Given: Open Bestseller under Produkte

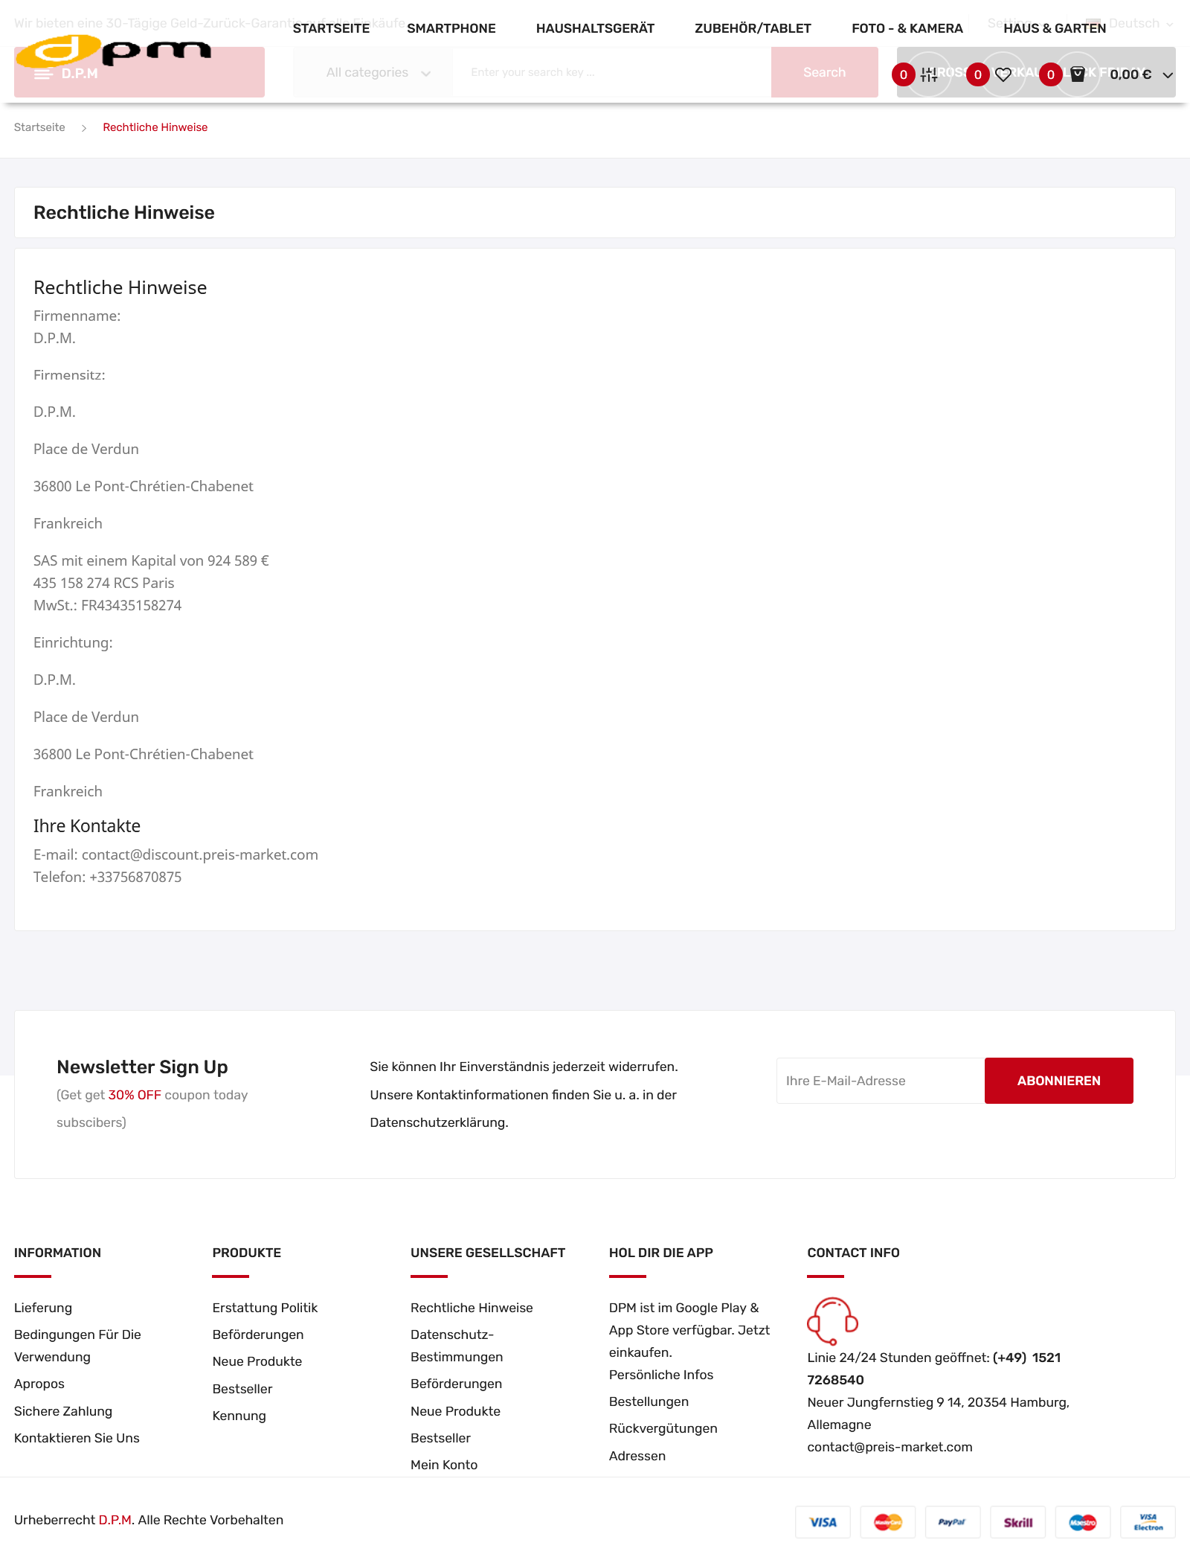Looking at the screenshot, I should pyautogui.click(x=242, y=1389).
